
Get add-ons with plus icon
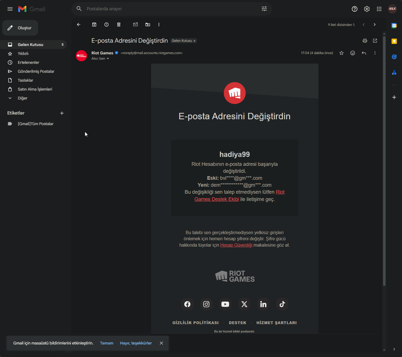[394, 97]
